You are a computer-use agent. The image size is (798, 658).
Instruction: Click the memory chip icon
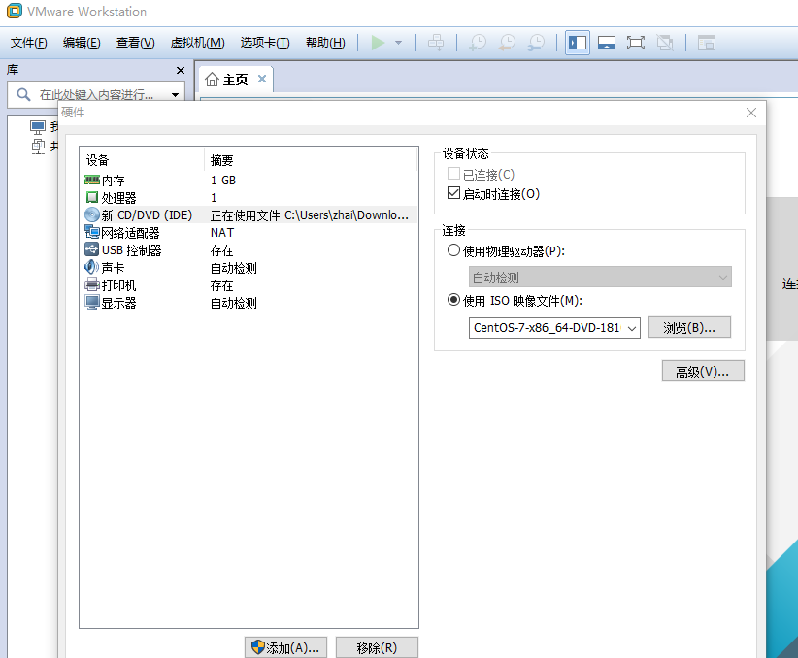click(x=92, y=180)
